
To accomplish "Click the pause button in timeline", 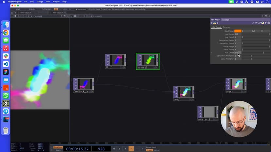I will (119, 149).
